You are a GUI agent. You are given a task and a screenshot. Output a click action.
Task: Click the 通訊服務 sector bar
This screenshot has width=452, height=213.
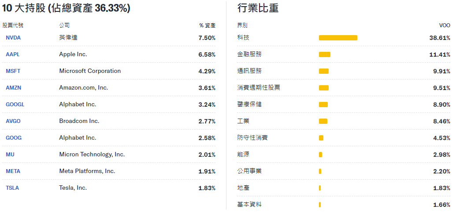(324, 71)
